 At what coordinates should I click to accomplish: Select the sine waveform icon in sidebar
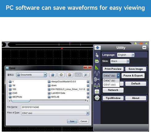tap(97, 73)
